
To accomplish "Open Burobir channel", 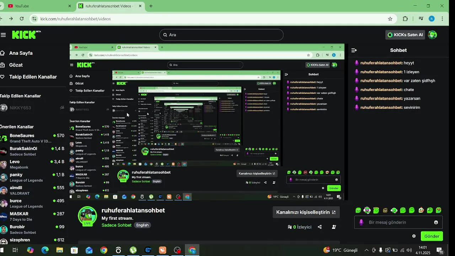I will 33,229.
